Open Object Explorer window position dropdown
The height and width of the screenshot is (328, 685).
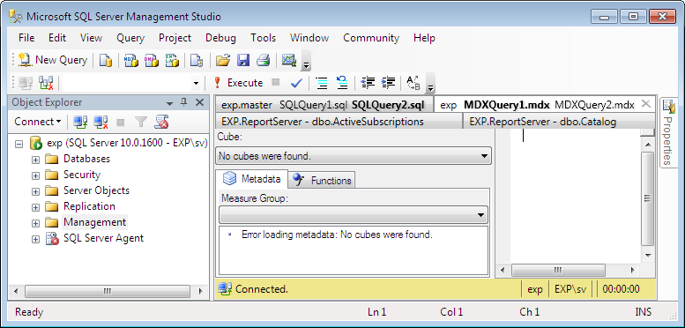tap(170, 103)
